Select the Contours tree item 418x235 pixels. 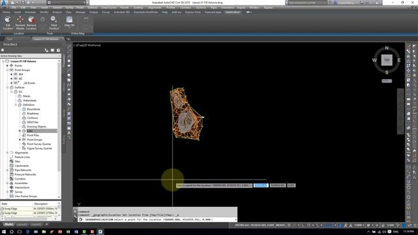tap(33, 117)
